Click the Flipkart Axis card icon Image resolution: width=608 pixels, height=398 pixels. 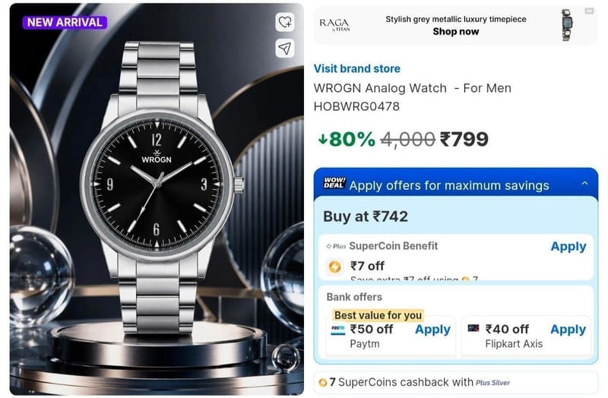click(x=473, y=328)
